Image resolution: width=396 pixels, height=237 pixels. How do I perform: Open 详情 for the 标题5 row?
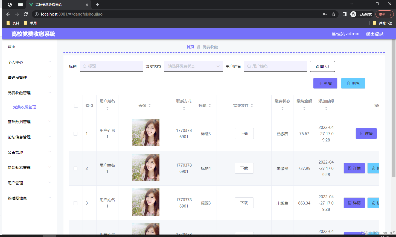click(366, 134)
